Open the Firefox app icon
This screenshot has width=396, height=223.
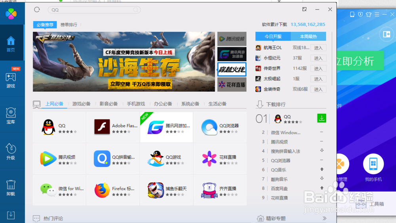[102, 190]
